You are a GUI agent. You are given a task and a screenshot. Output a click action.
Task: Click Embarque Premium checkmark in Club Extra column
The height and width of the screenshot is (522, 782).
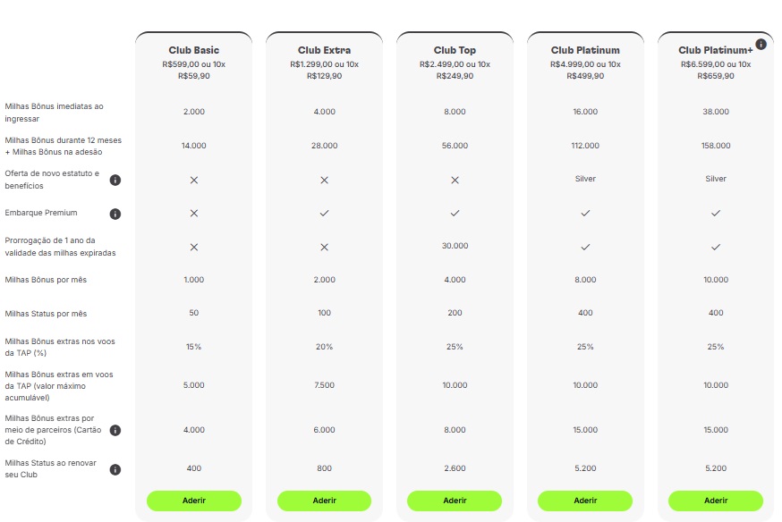click(x=324, y=213)
